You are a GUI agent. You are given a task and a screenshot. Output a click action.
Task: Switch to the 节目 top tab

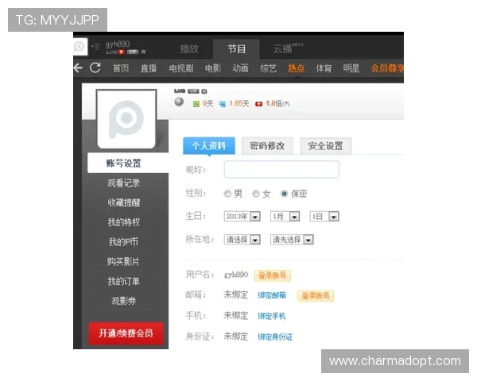point(236,49)
